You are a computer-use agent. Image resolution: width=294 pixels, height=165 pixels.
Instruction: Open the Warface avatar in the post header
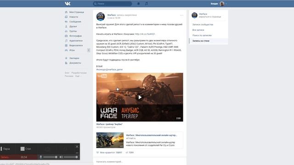(101, 16)
